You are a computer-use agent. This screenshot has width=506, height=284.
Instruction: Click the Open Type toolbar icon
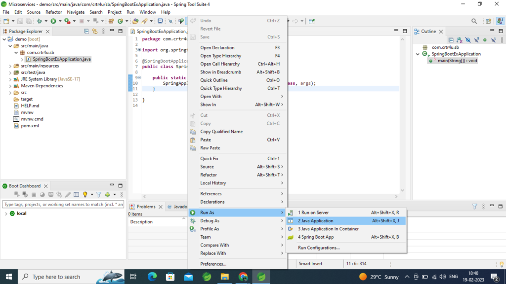135,21
